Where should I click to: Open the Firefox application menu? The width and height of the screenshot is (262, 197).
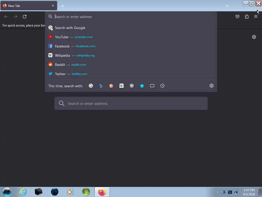coord(256,16)
